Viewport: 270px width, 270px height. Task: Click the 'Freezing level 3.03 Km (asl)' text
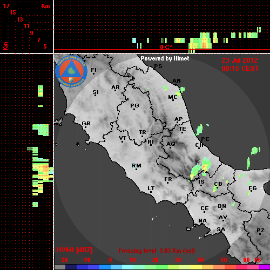[x=157, y=251]
